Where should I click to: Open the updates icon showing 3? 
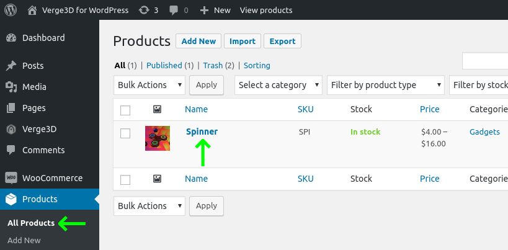pyautogui.click(x=144, y=11)
